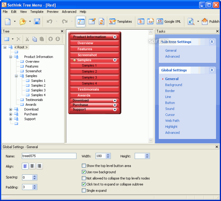Collapse the Global Settings section
The height and width of the screenshot is (201, 221).
point(212,70)
